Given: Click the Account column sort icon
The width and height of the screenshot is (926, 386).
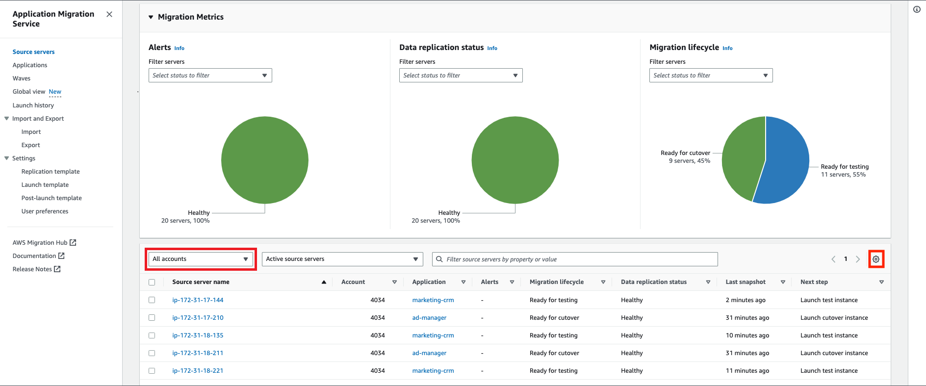Looking at the screenshot, I should pos(394,282).
